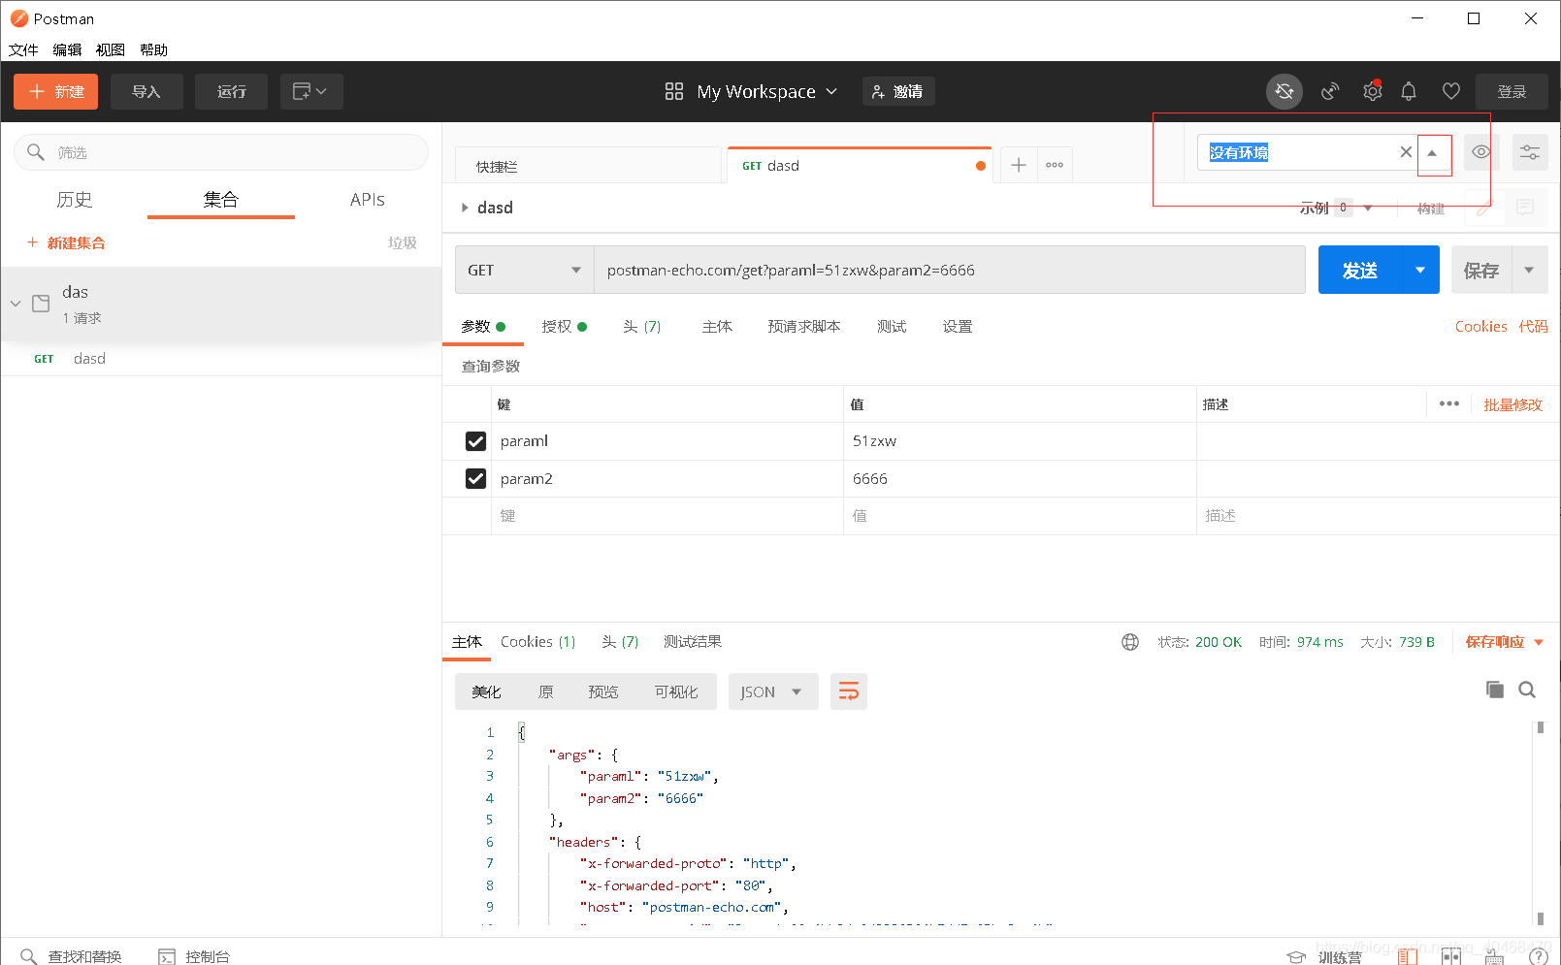
Task: Expand the environment selector arrow
Action: (1432, 152)
